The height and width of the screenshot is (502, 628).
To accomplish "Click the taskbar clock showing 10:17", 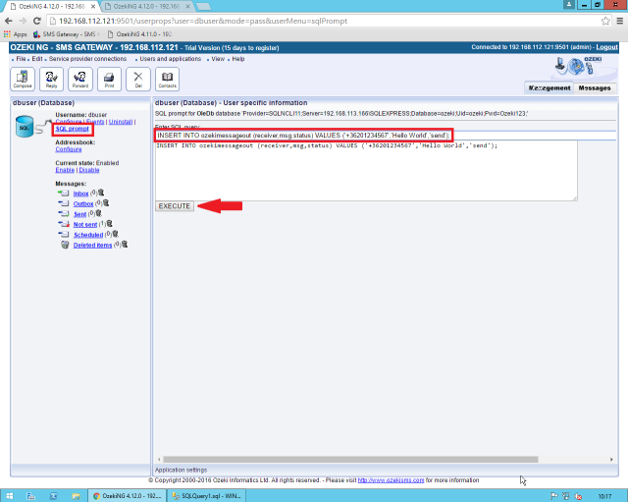I will (x=604, y=496).
